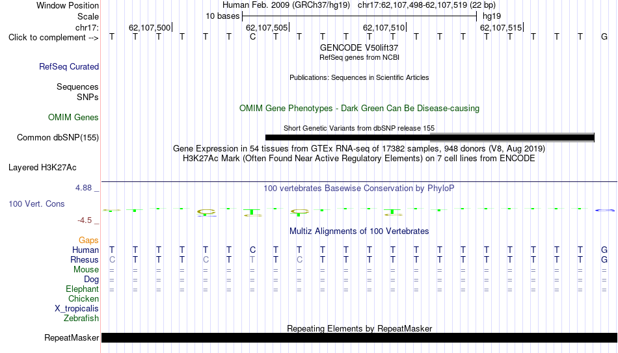Click 'Short Genetic Variants from dbSNP release 155'
Image resolution: width=618 pixels, height=353 pixels.
359,128
